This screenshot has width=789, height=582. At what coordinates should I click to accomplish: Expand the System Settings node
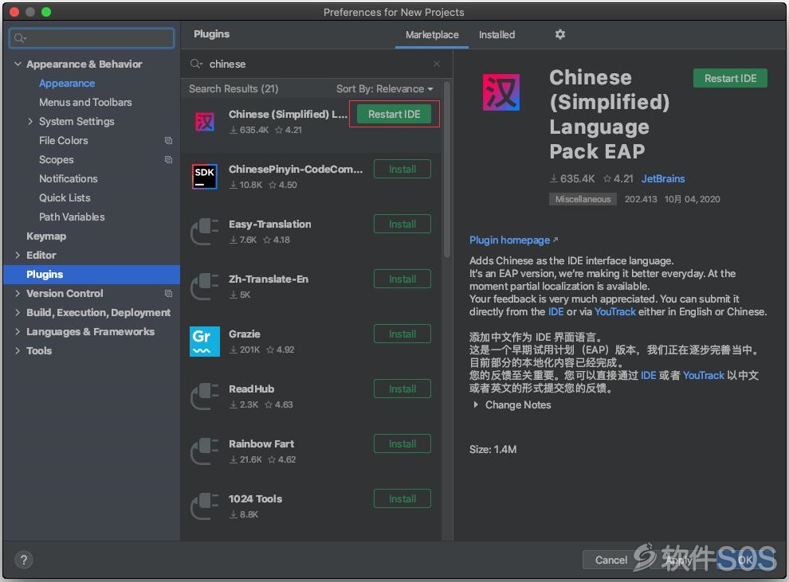click(30, 121)
